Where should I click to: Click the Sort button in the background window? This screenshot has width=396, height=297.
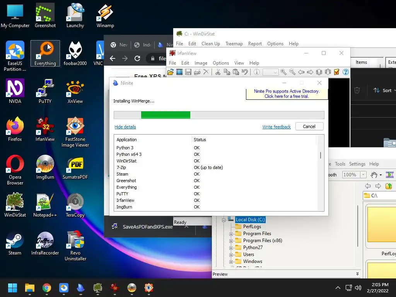384,90
